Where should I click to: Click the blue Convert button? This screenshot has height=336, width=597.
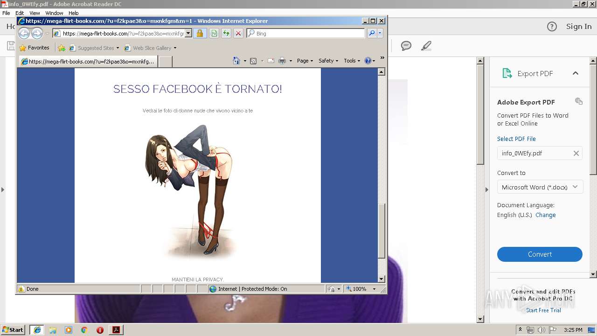tap(540, 254)
